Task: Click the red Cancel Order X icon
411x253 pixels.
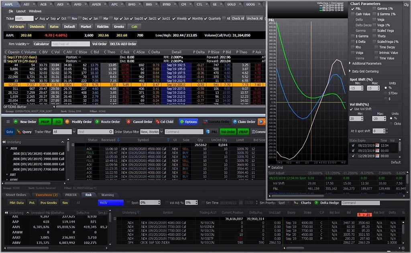Action: click(128, 122)
